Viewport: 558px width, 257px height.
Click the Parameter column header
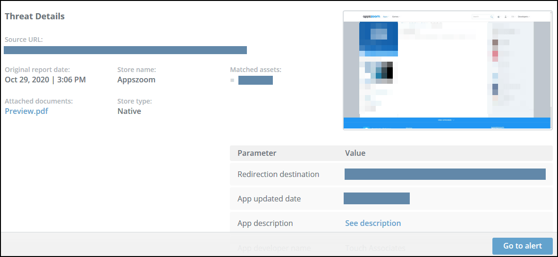[x=257, y=153]
